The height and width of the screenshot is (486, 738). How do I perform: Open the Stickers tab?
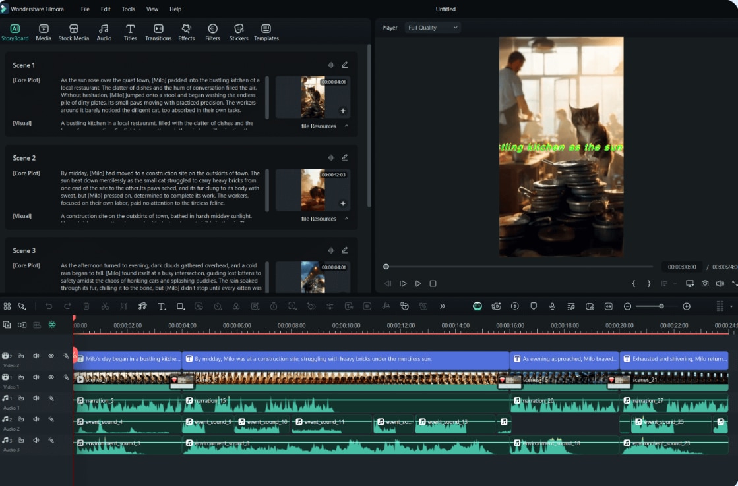tap(239, 32)
